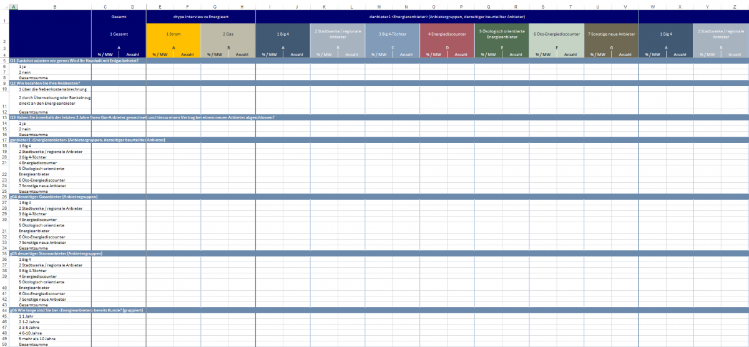Click the 'Anzahl' subheader under 1 Strom
This screenshot has width=749, height=347.
187,55
